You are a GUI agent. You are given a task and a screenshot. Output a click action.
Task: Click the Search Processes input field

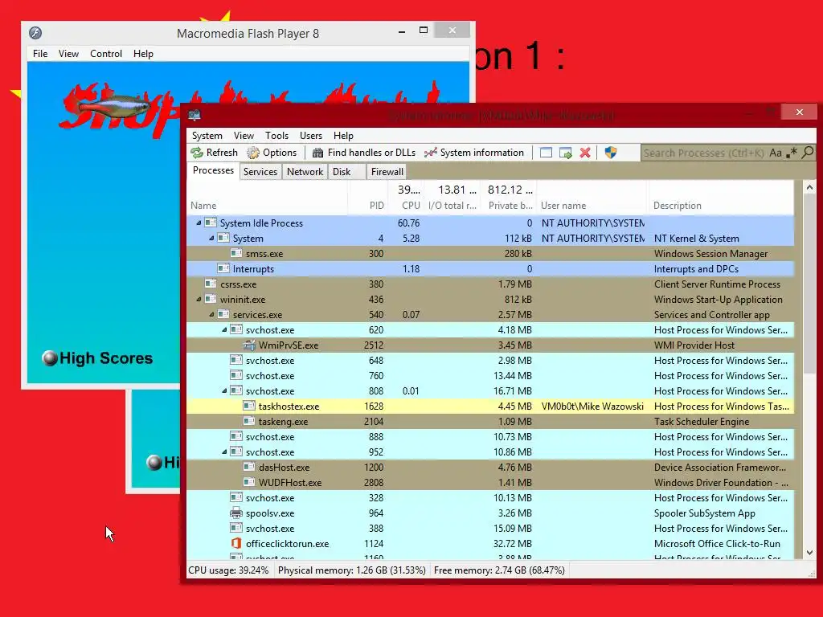coord(703,153)
